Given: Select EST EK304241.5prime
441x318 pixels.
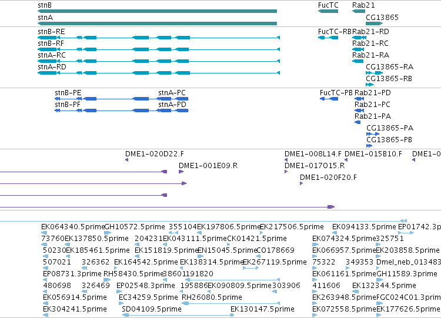Looking at the screenshot, I should (x=45, y=316).
